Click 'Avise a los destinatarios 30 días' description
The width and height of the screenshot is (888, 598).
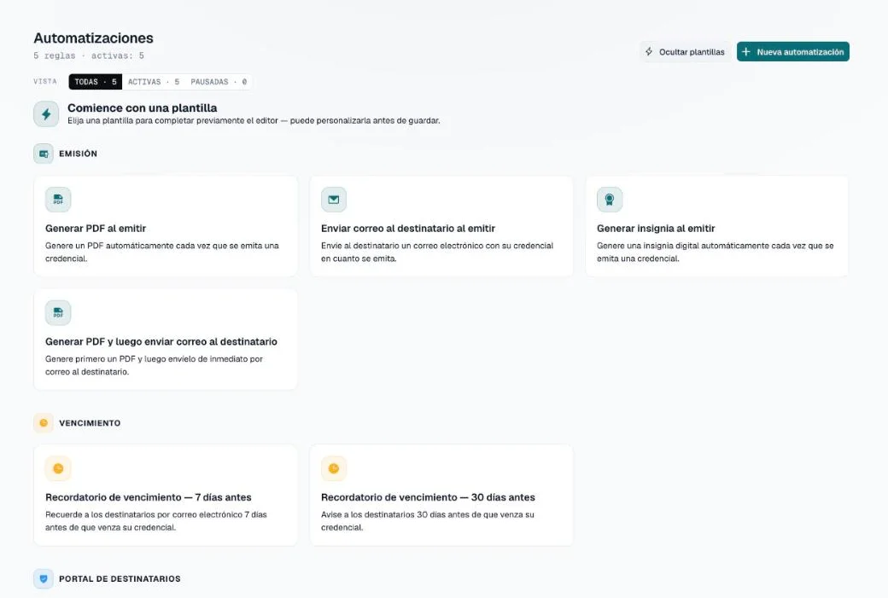tap(428, 520)
